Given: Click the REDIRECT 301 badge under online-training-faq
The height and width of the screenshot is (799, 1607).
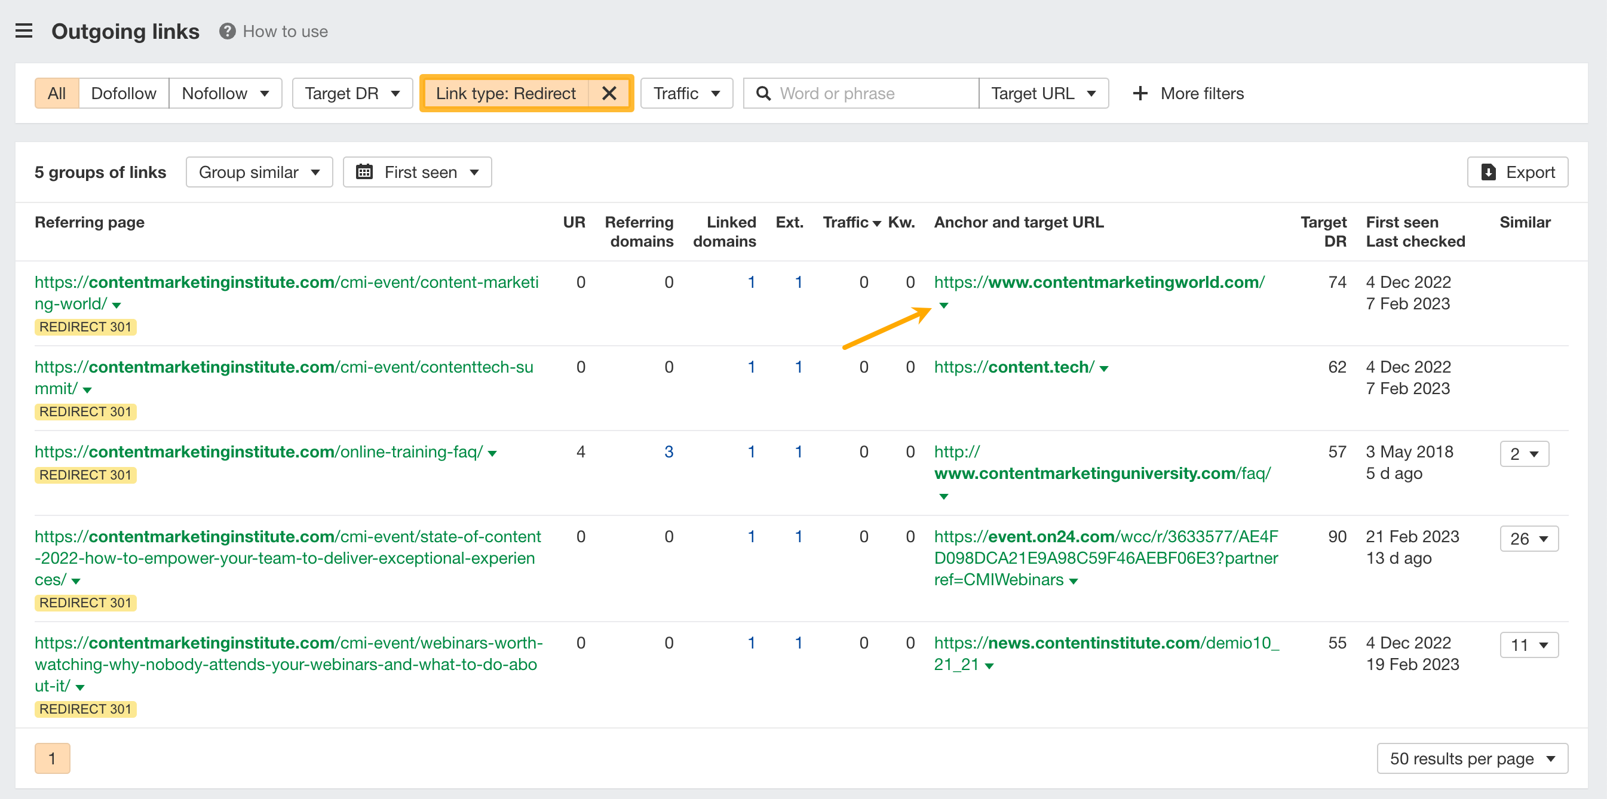Looking at the screenshot, I should coord(85,475).
